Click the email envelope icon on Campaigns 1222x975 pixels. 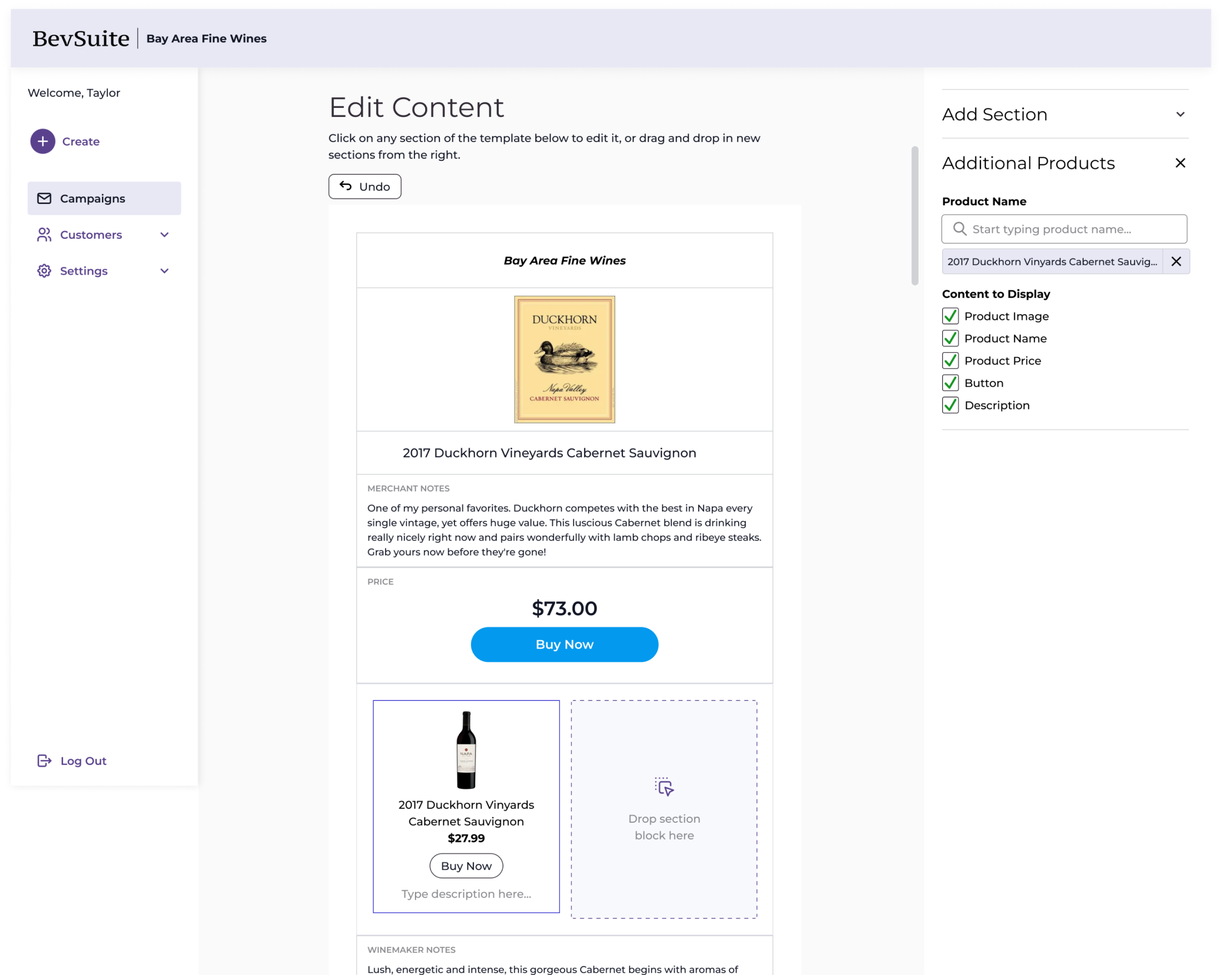(x=44, y=198)
